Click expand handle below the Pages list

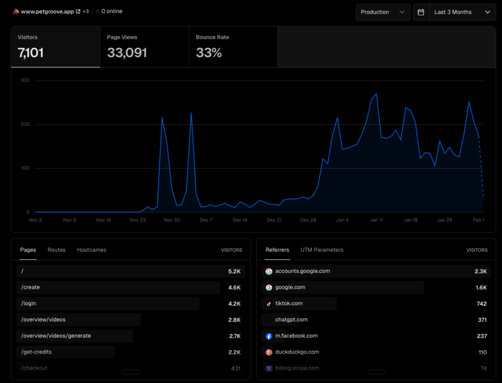point(131,372)
